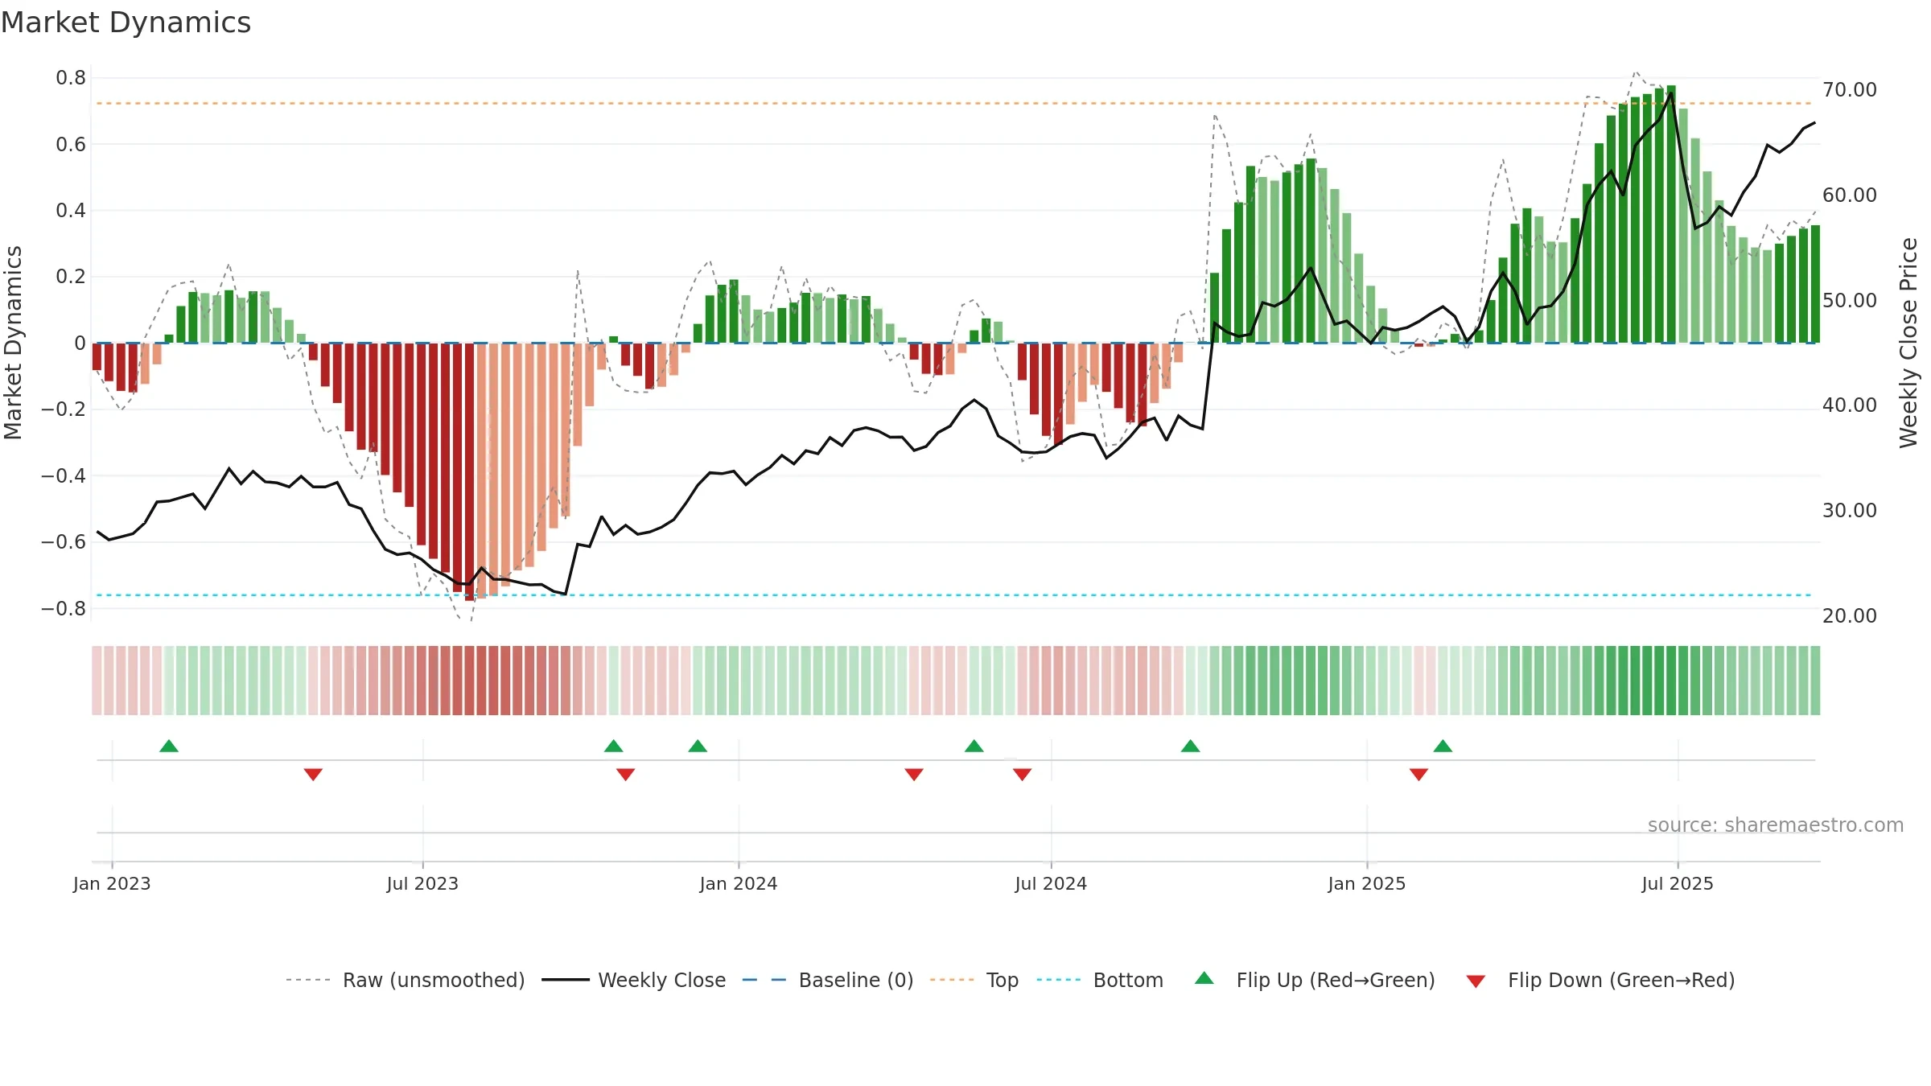Toggle the 'Flip Up (Red→Green)' legend label

1336,980
